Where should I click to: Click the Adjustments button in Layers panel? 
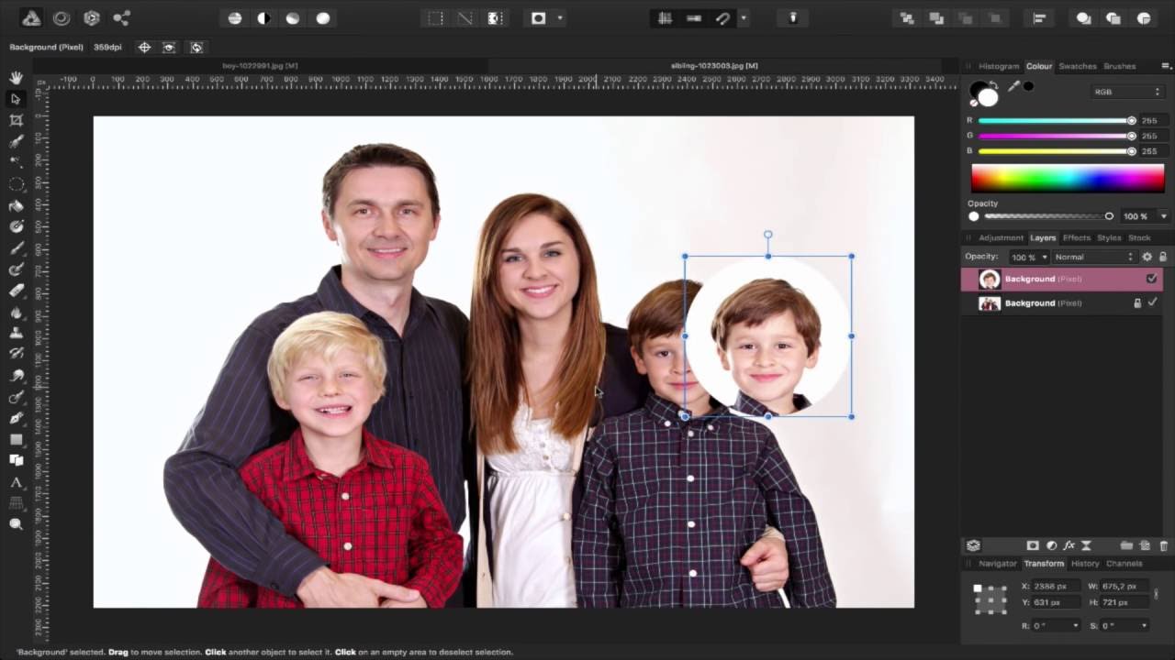1051,545
